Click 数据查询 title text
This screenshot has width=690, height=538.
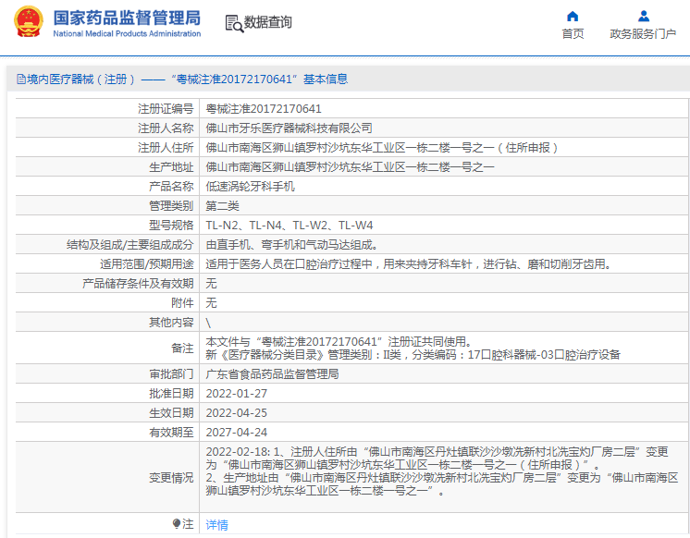click(268, 22)
